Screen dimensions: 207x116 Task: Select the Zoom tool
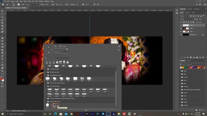click(x=2, y=71)
